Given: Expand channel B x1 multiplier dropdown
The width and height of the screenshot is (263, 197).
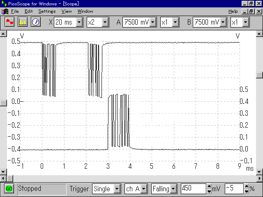Looking at the screenshot, I should (246, 22).
